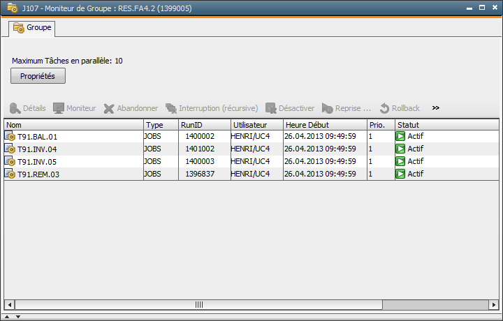Click the Reprise toolbar icon

click(327, 109)
